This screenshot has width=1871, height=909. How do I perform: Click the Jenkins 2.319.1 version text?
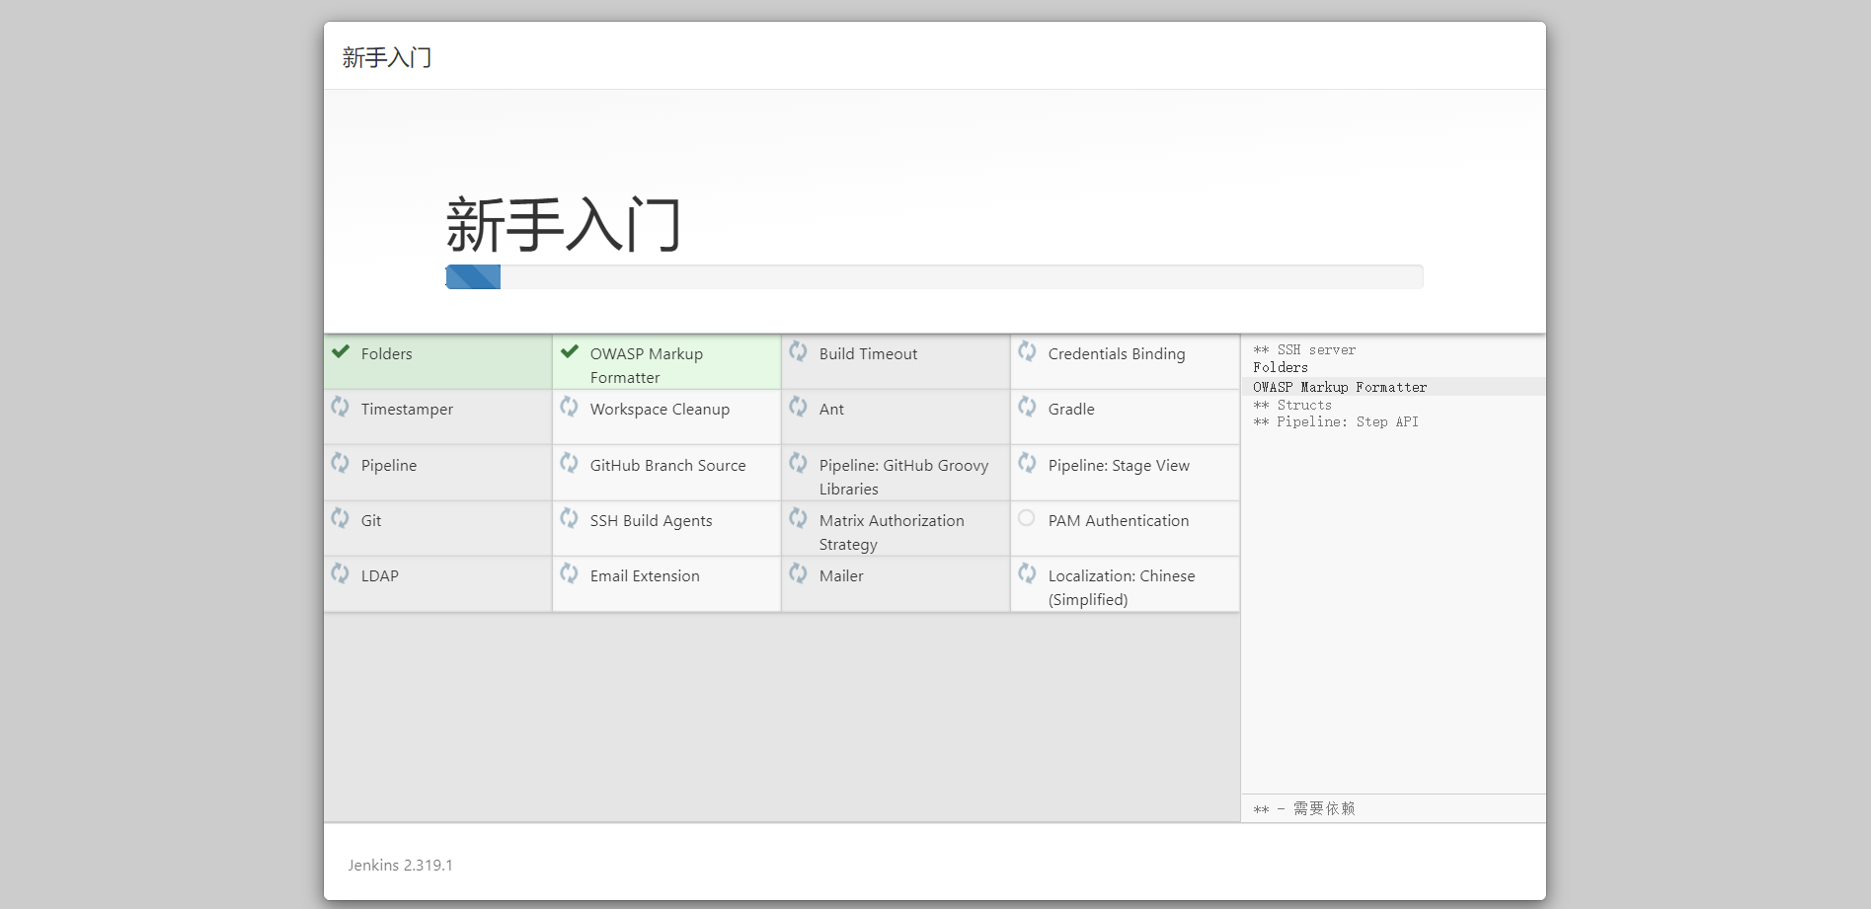pyautogui.click(x=400, y=865)
